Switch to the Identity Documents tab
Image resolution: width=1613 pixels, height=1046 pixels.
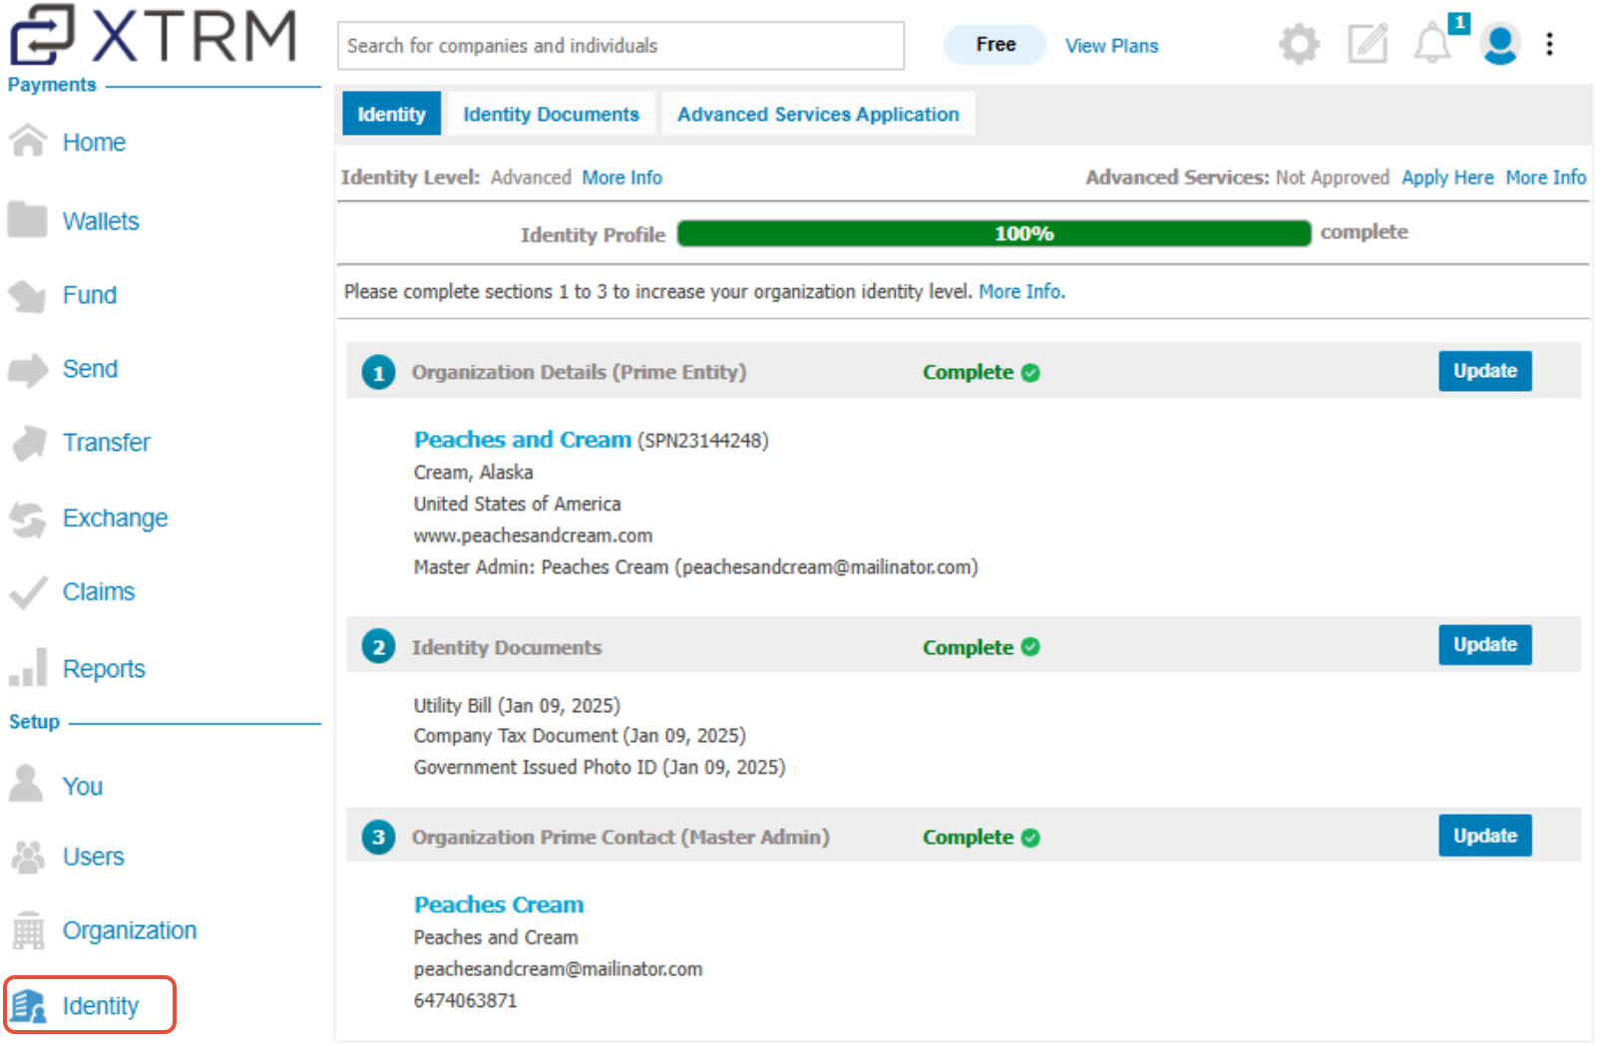[x=551, y=115]
